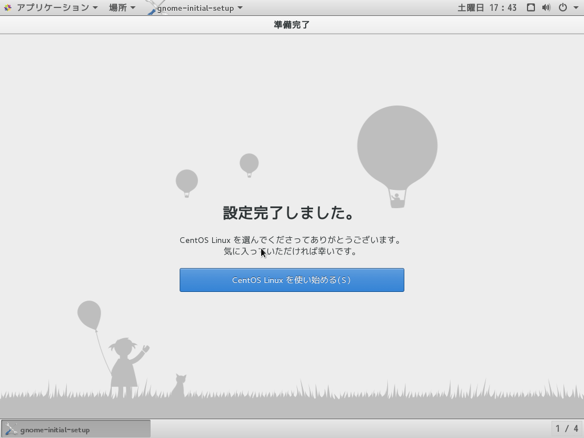Open the clock showing 土曜日 17:43
The image size is (584, 438).
click(x=486, y=8)
